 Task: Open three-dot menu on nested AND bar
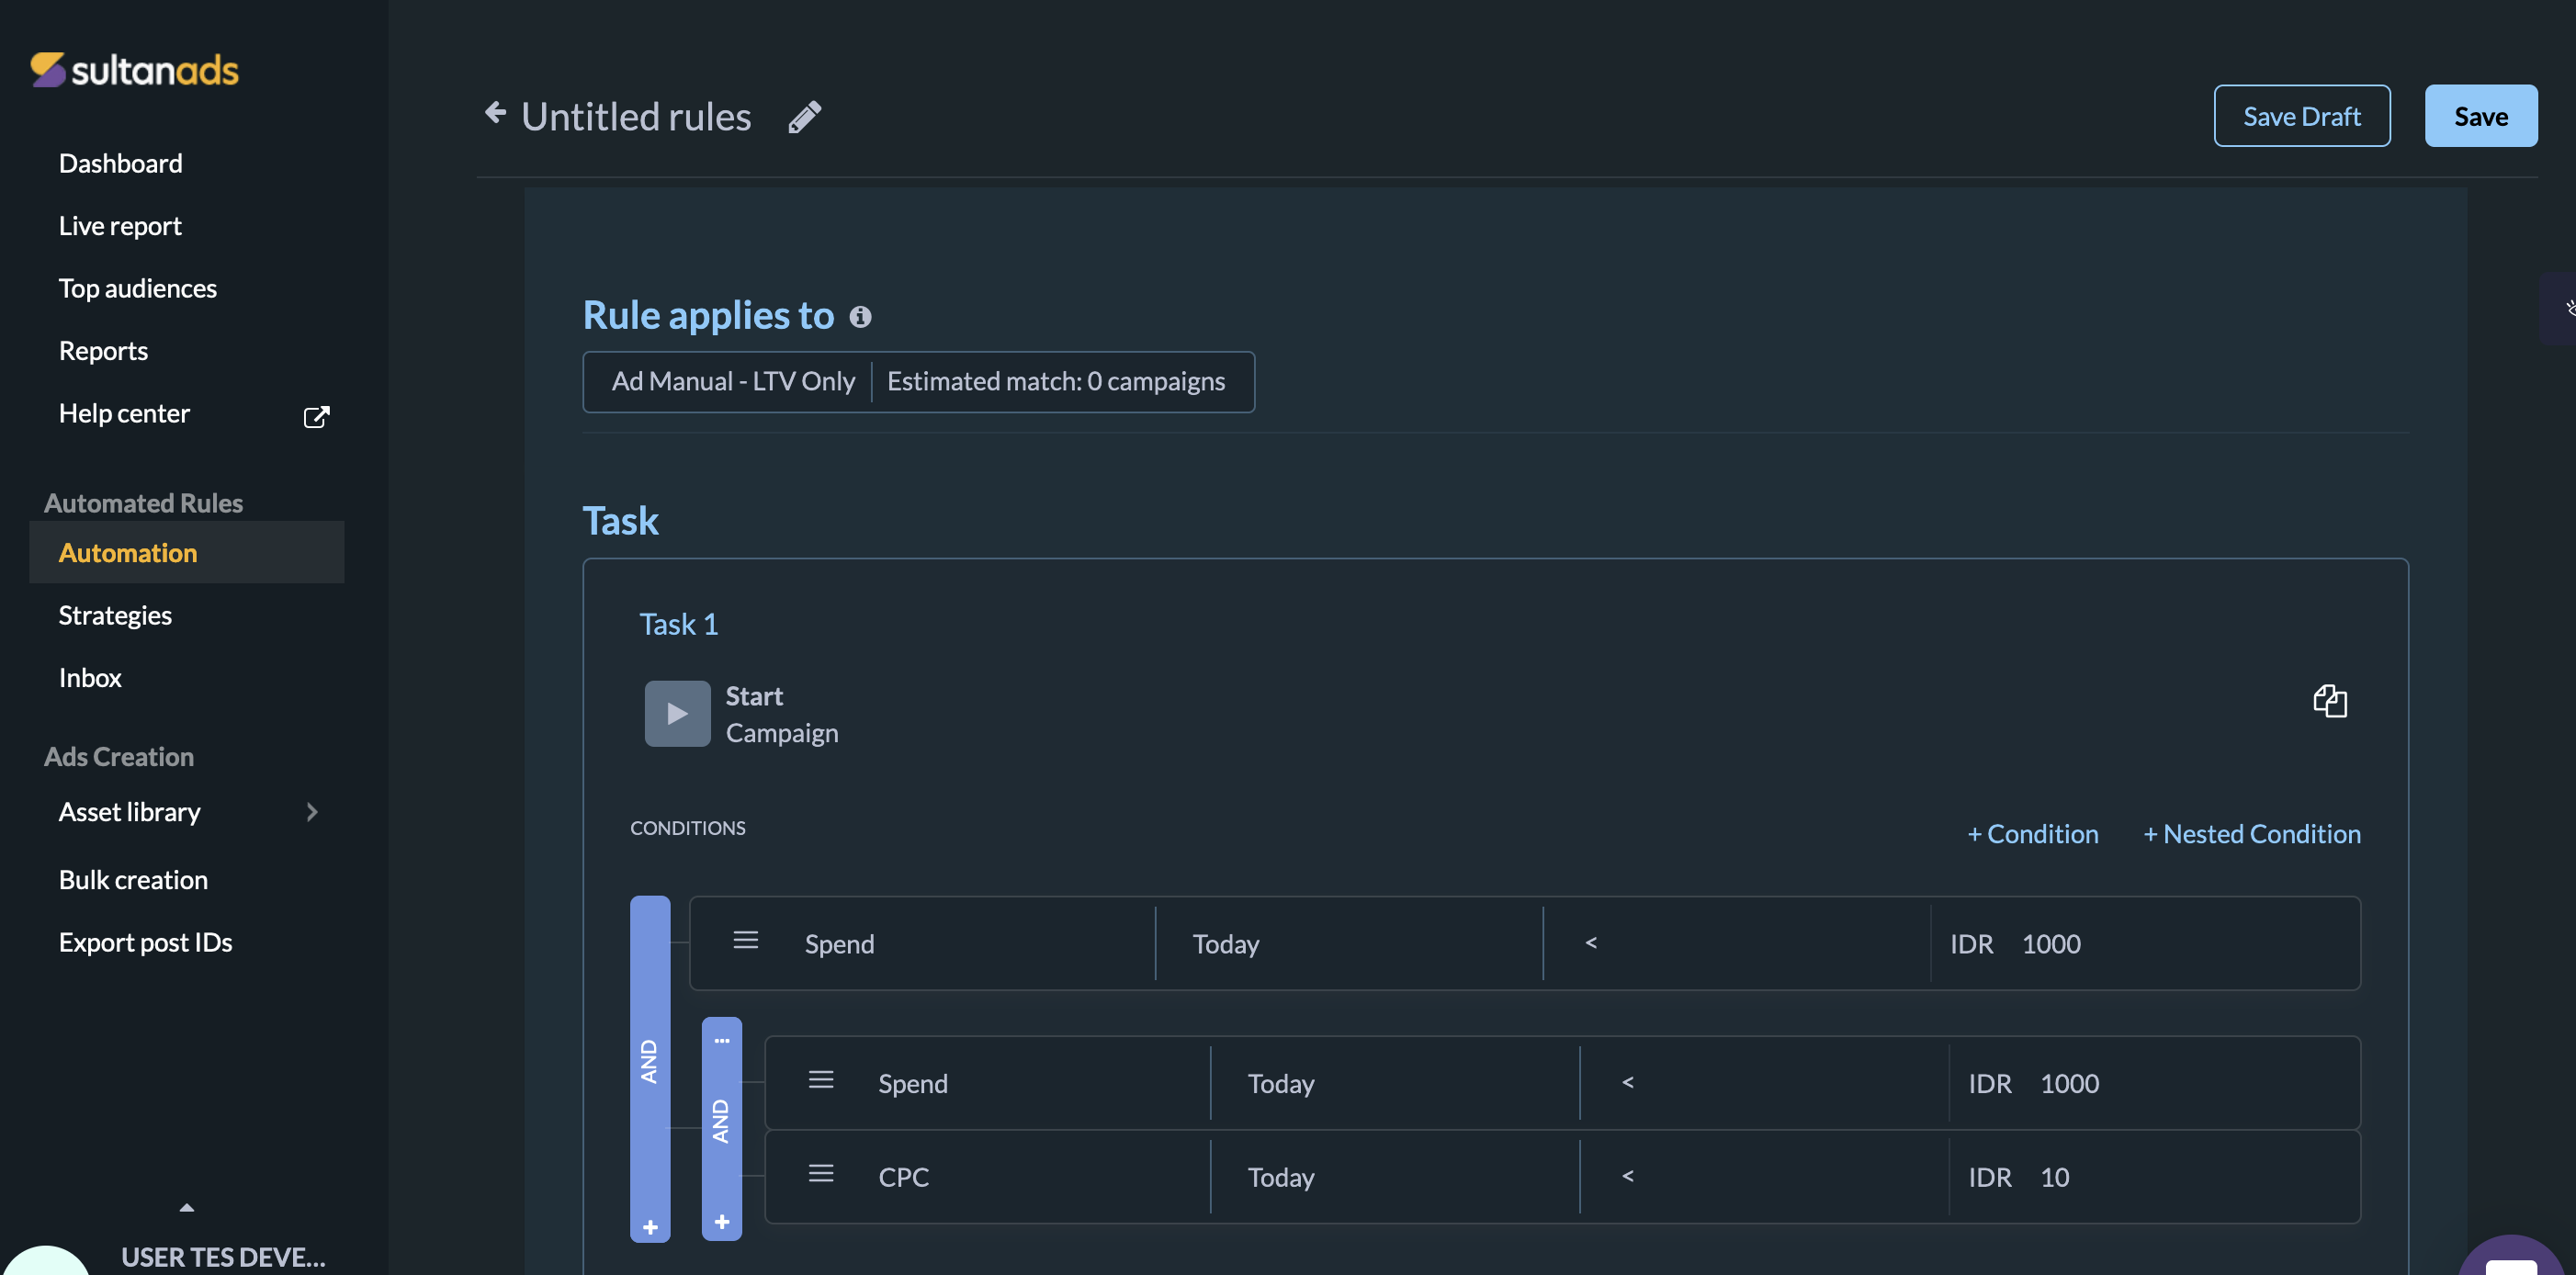coord(722,1041)
